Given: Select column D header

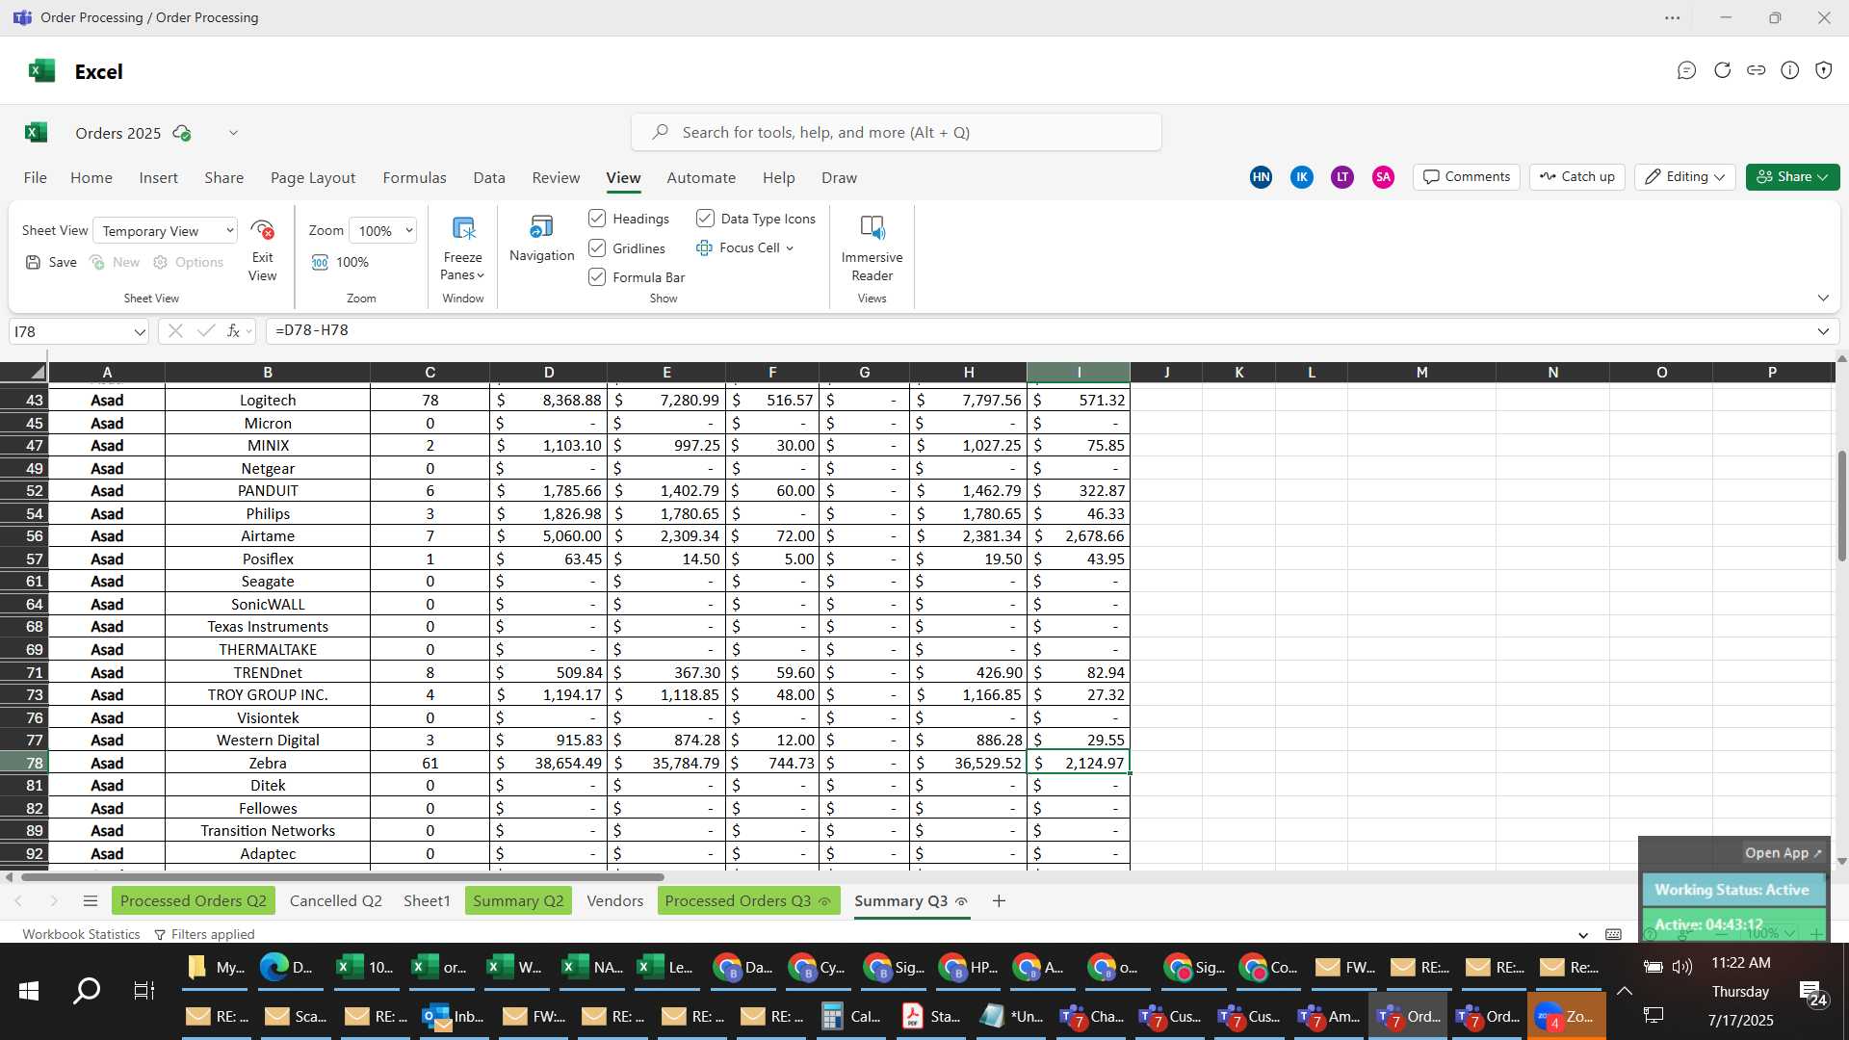Looking at the screenshot, I should pos(549,372).
